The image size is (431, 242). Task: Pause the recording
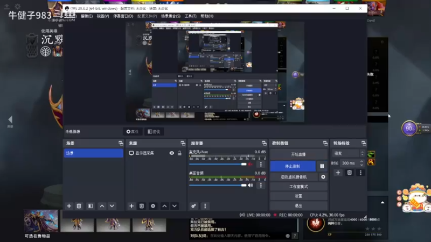point(322,166)
